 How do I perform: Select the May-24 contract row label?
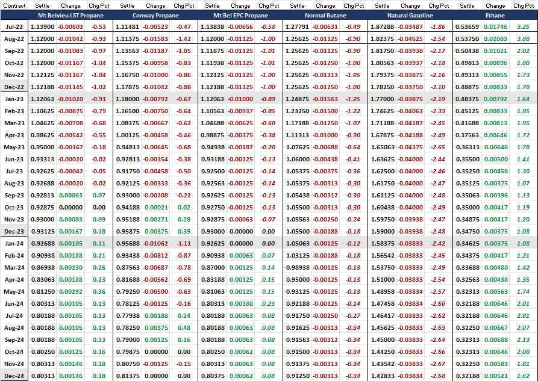click(x=14, y=292)
